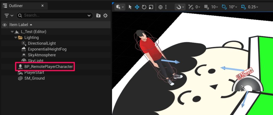Activate the Translate move tool
This screenshot has width=273, height=115.
click(x=137, y=7)
